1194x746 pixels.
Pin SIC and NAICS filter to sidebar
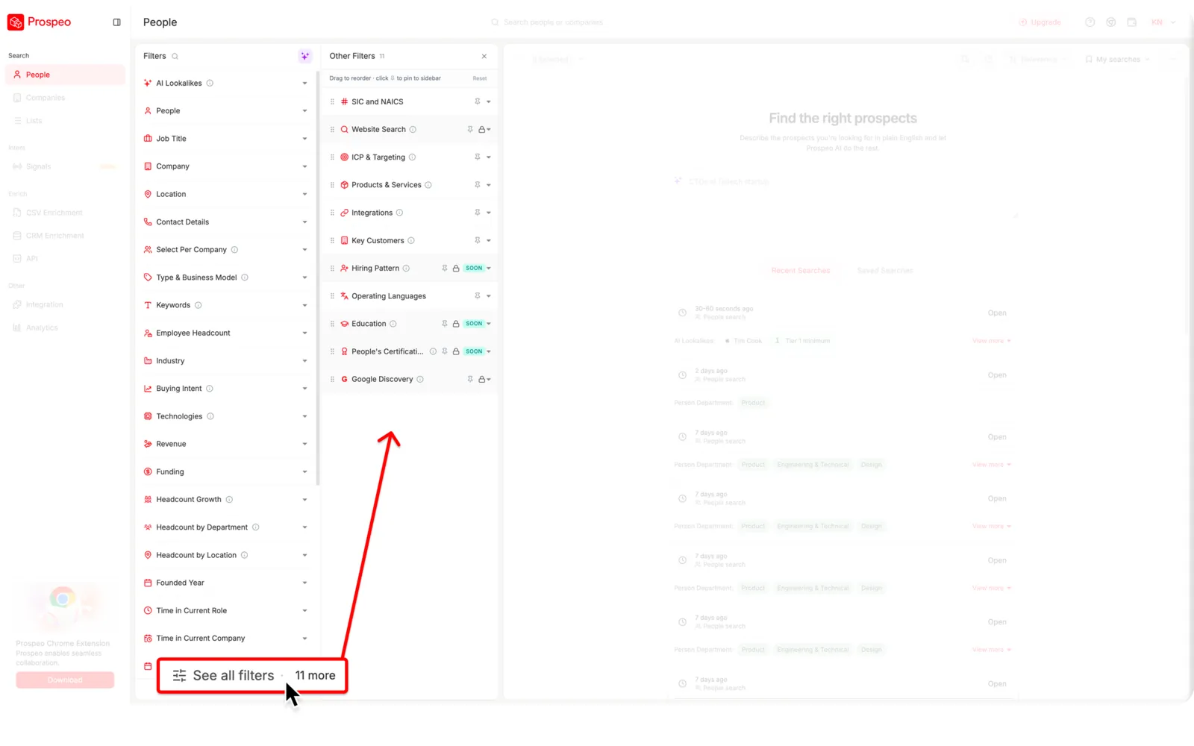tap(478, 101)
